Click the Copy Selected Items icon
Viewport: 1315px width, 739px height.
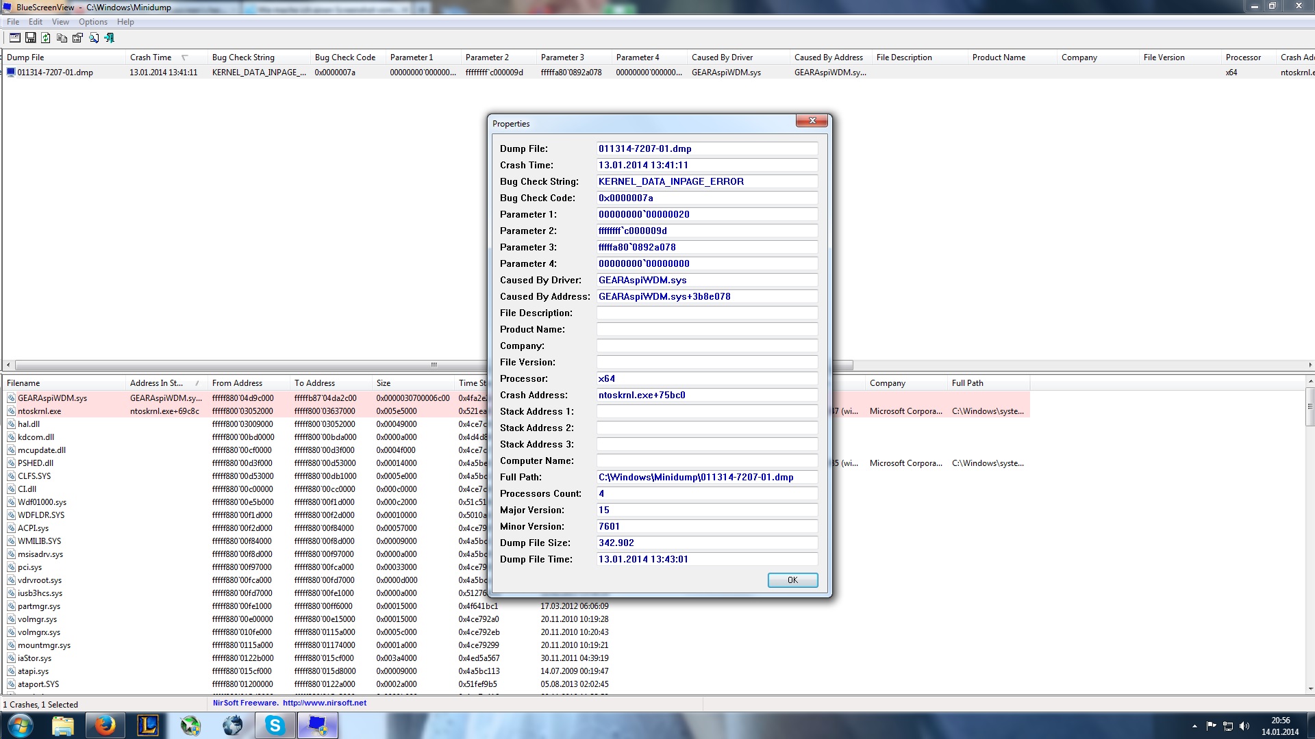pyautogui.click(x=62, y=38)
